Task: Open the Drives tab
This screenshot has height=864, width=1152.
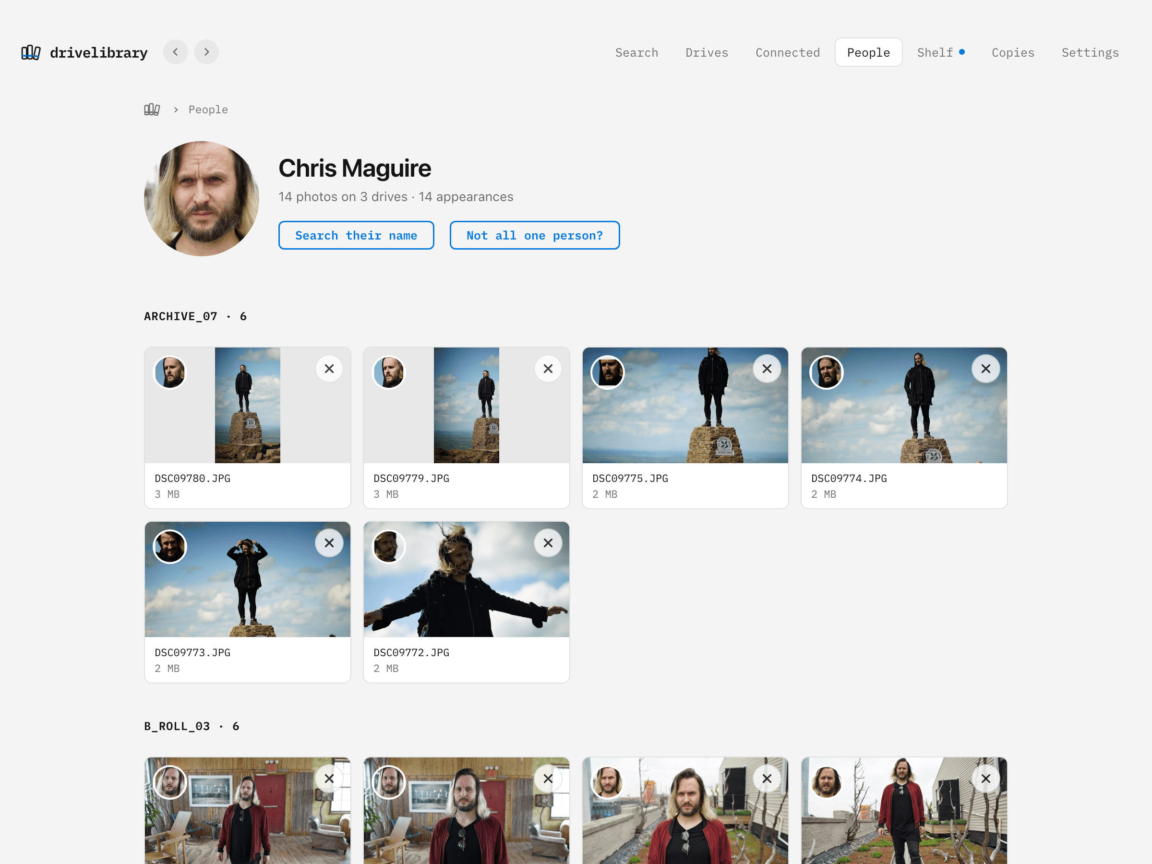Action: (707, 53)
